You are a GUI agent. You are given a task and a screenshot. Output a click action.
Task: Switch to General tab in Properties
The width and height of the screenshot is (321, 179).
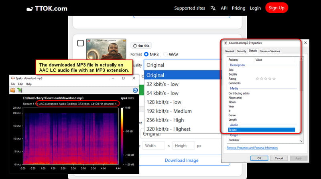[229, 51]
